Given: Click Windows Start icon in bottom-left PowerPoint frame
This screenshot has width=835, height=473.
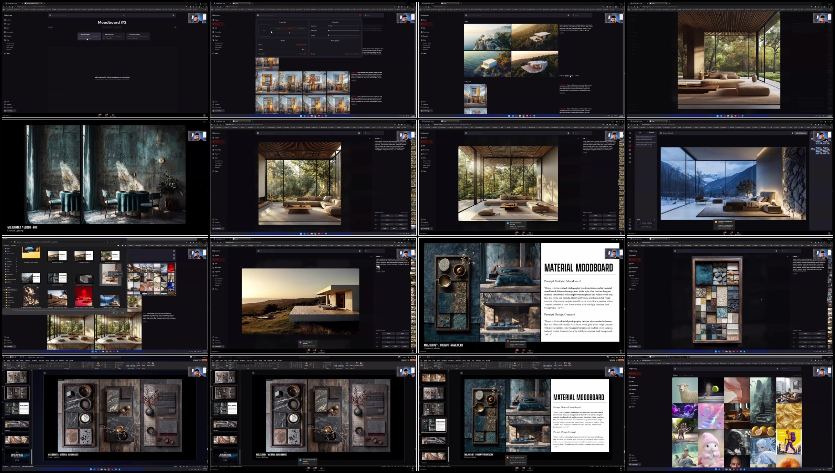Looking at the screenshot, I should click(91, 469).
